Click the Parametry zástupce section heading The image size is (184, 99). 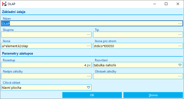tap(18, 53)
